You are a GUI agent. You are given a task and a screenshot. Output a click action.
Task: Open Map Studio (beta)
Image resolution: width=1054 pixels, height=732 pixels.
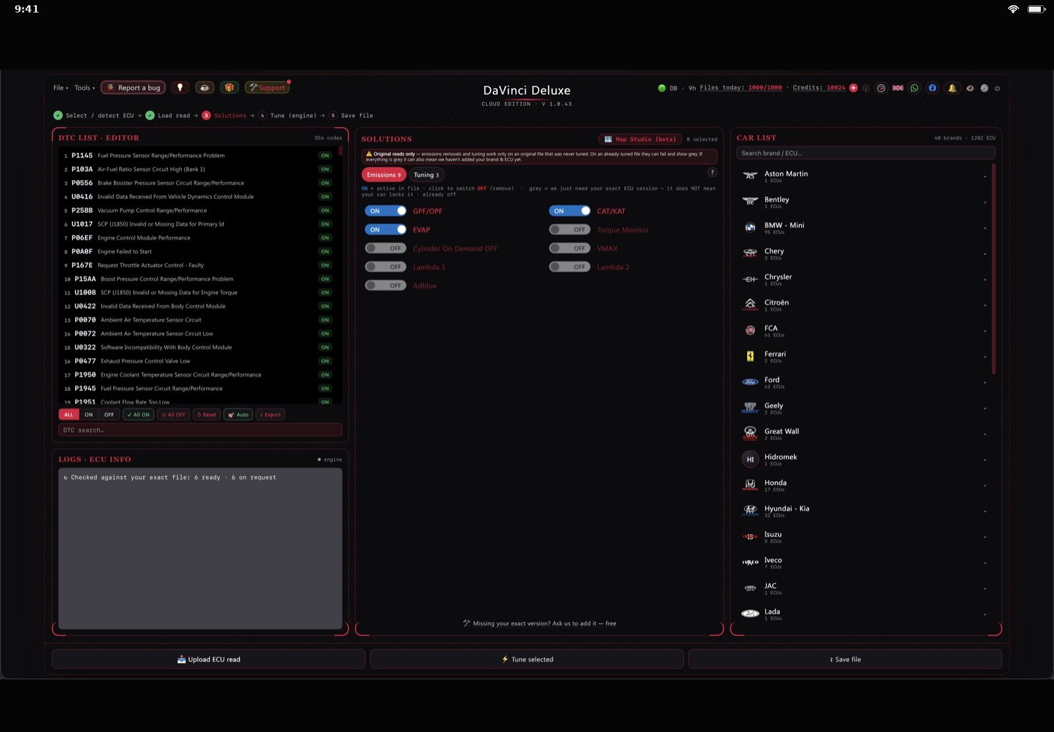pos(640,139)
